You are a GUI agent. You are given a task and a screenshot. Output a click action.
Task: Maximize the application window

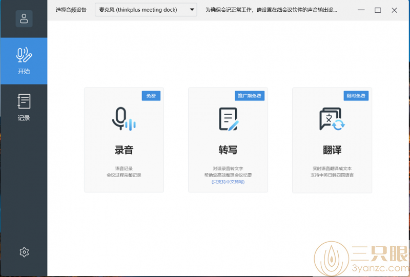click(378, 10)
